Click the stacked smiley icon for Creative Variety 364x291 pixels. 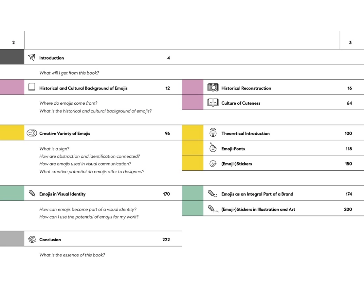tap(32, 133)
